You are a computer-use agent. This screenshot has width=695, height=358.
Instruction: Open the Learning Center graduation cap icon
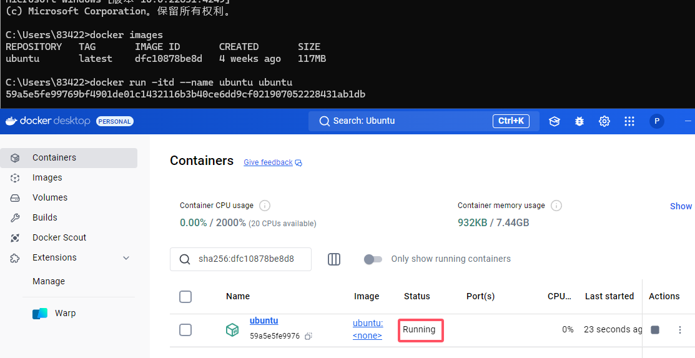555,121
